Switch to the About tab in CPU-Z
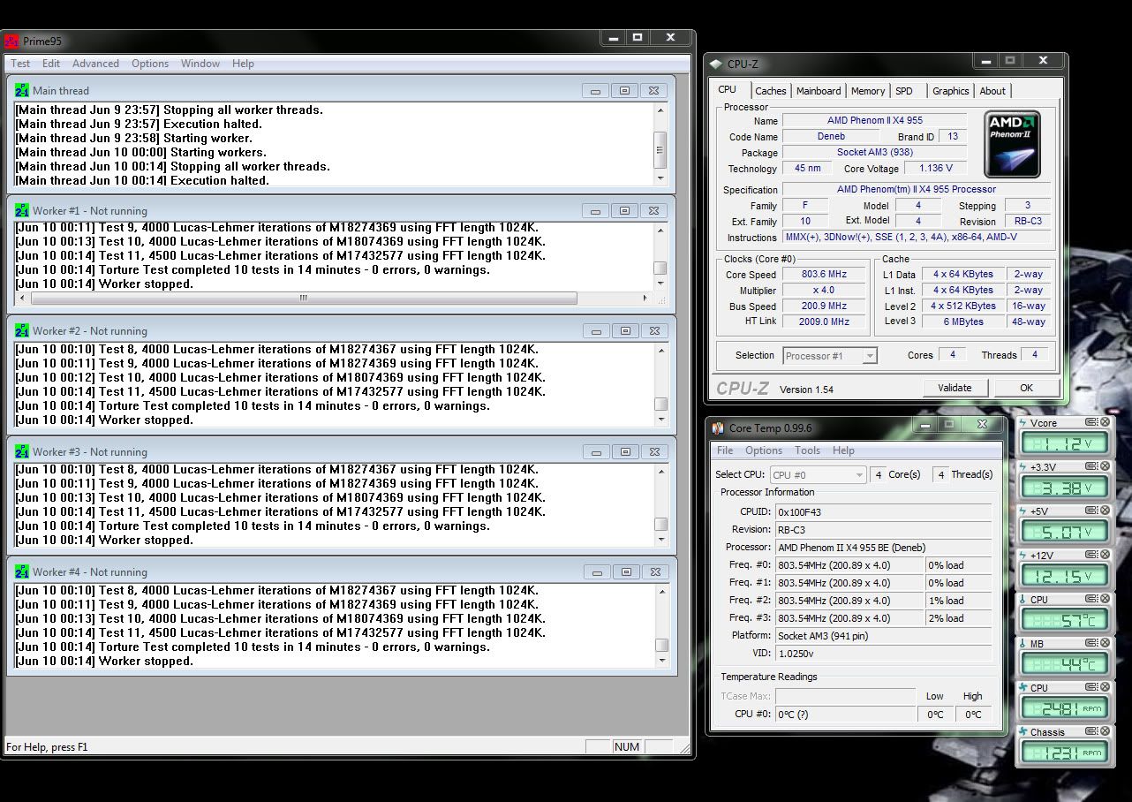1132x802 pixels. [x=992, y=91]
